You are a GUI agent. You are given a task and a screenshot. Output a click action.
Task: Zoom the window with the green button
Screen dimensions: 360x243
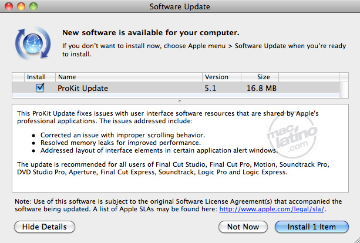pos(33,6)
